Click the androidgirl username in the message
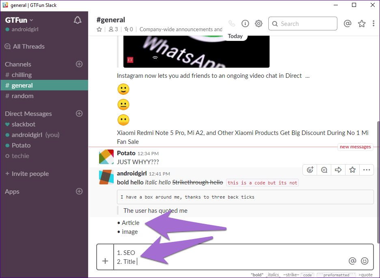Image resolution: width=380 pixels, height=278 pixels. point(132,173)
